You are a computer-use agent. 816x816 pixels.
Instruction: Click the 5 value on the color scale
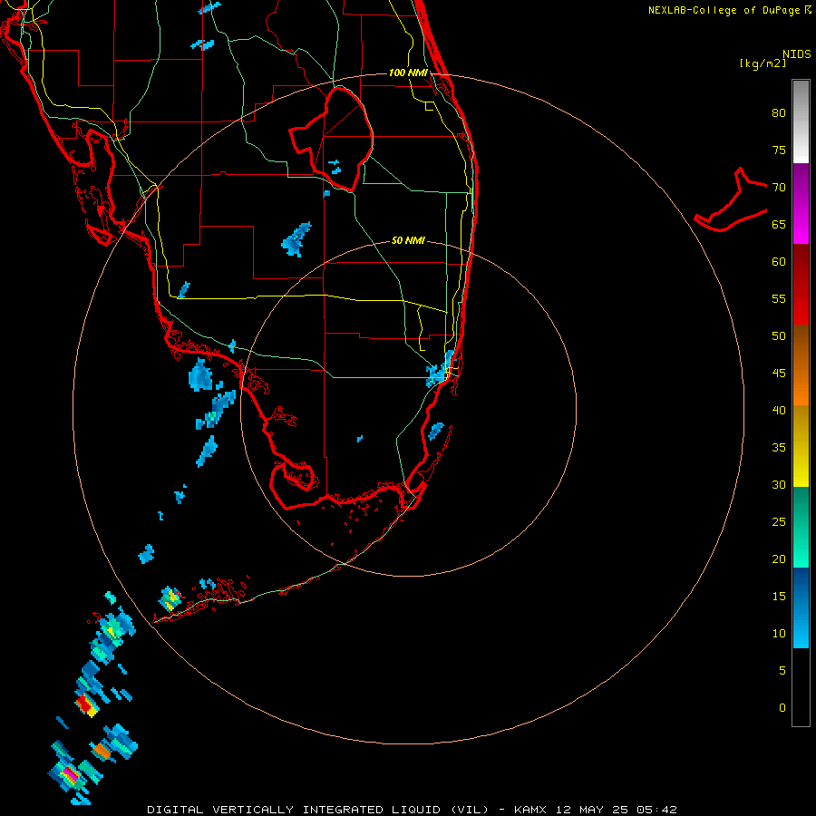click(x=782, y=671)
